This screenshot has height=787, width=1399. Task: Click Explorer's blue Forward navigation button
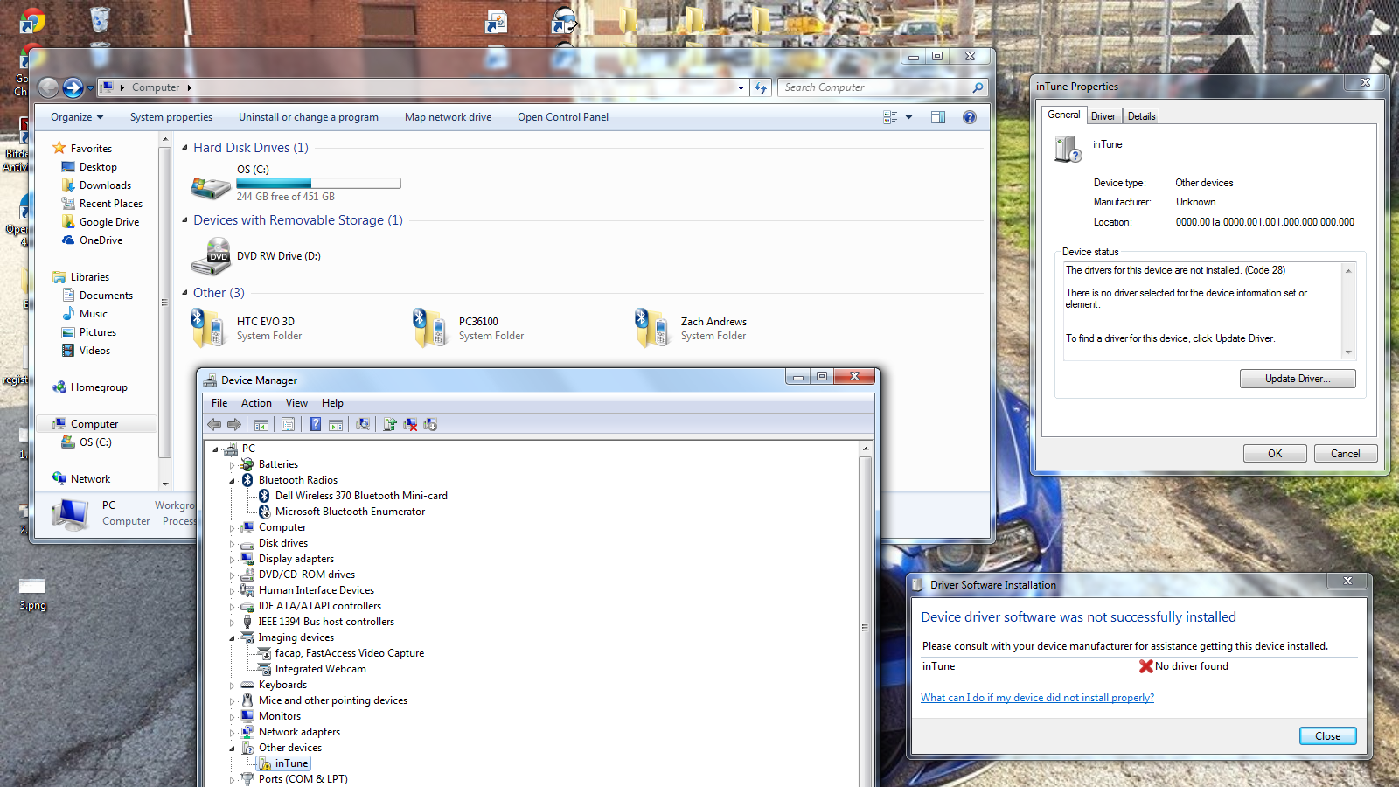click(73, 87)
